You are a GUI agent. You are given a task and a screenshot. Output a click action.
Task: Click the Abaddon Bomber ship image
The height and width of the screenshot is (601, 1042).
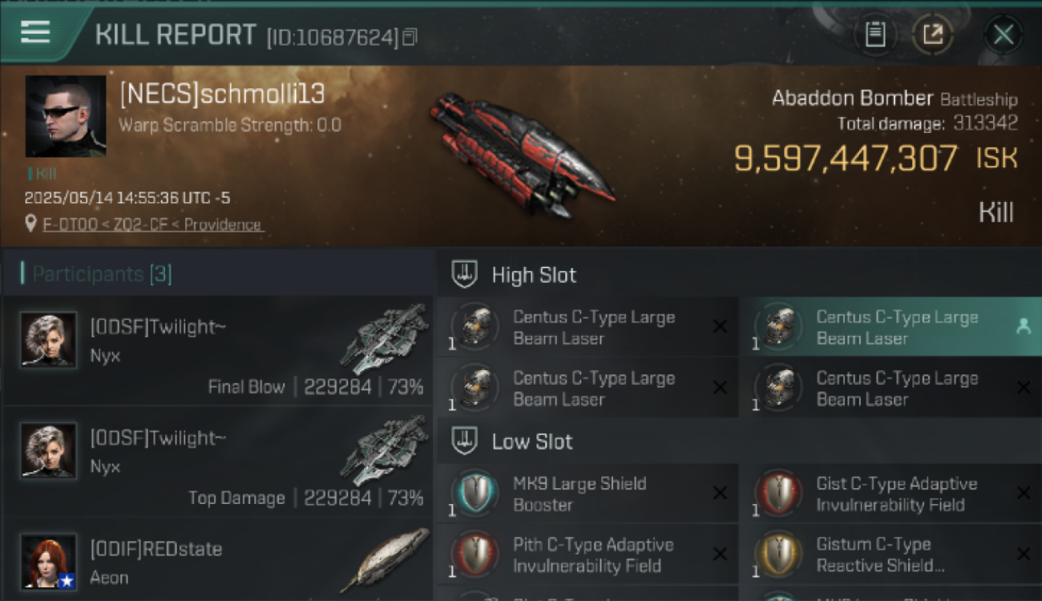(x=523, y=154)
